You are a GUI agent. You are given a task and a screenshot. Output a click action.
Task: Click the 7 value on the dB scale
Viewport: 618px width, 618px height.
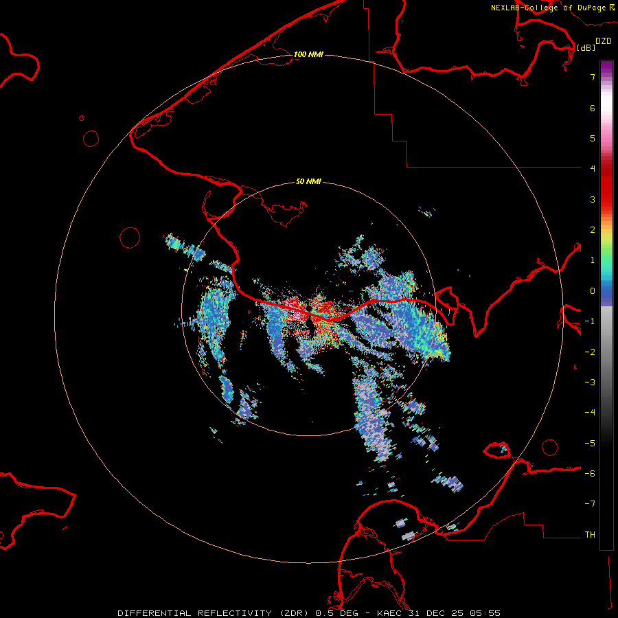[593, 77]
